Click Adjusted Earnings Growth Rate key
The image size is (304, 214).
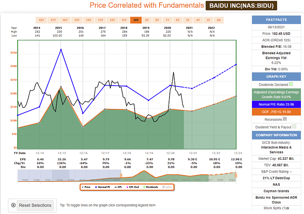click(276, 94)
